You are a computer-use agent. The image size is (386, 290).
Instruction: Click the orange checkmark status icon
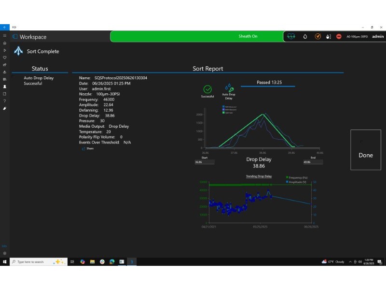[x=317, y=36]
